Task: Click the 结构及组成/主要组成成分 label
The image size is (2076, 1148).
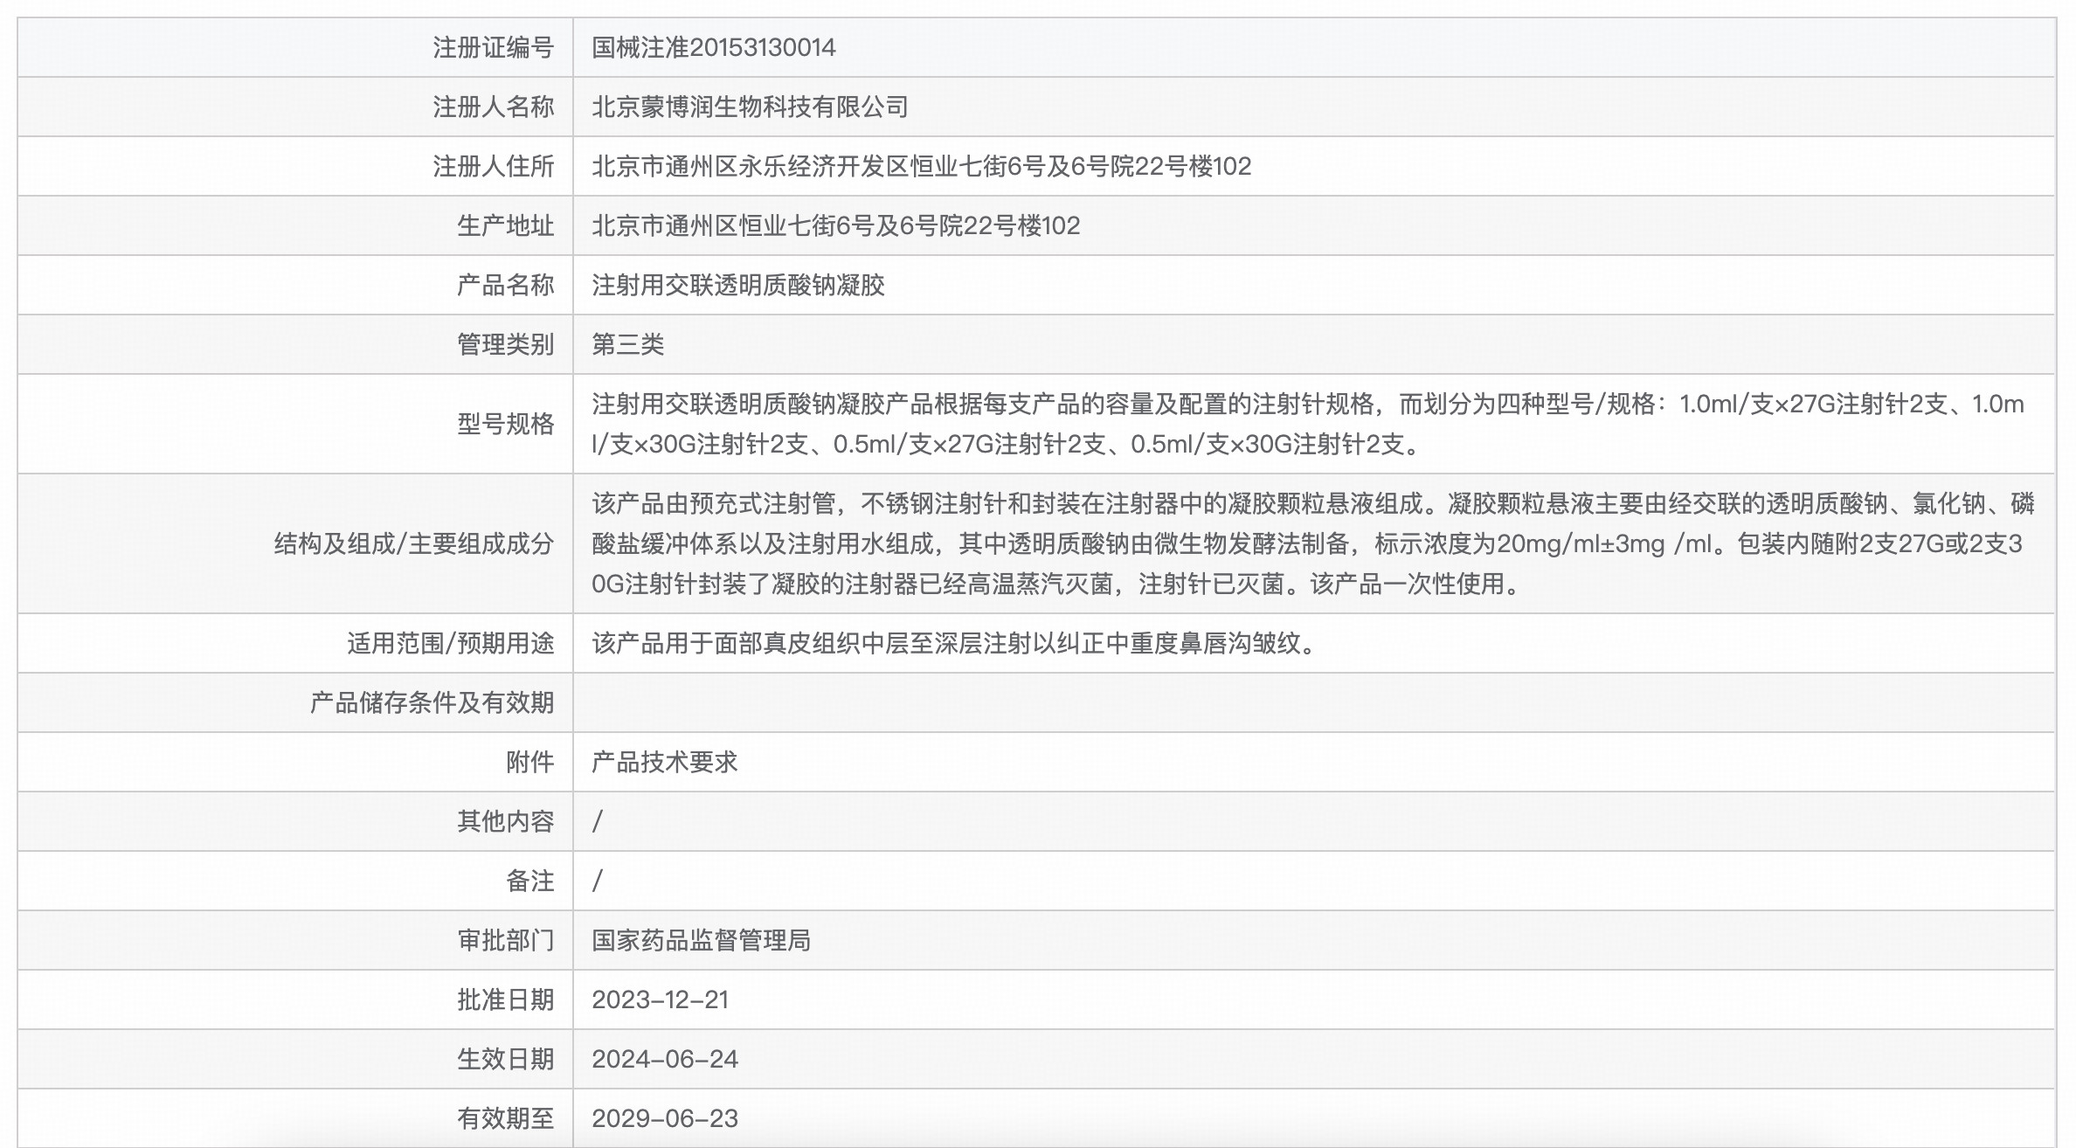Action: point(414,543)
